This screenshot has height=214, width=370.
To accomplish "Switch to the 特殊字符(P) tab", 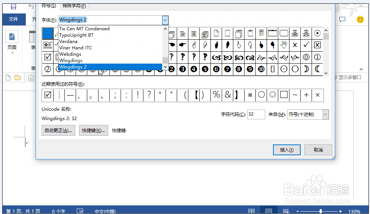I will 74,6.
